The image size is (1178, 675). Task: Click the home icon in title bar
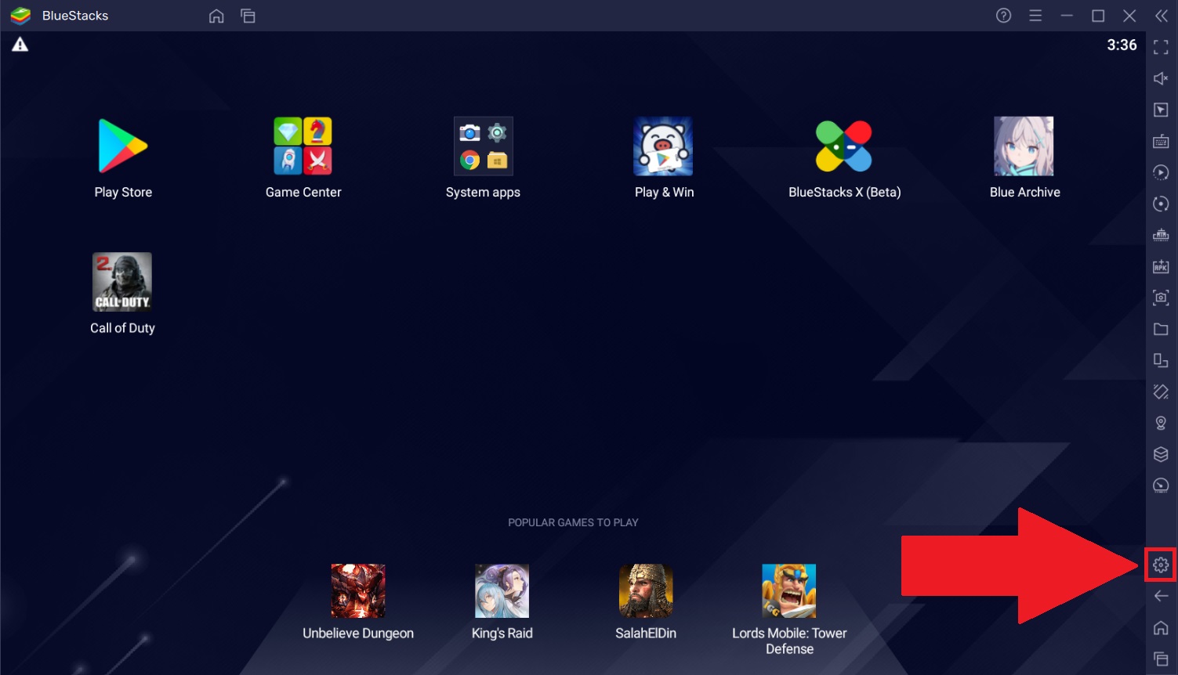216,16
